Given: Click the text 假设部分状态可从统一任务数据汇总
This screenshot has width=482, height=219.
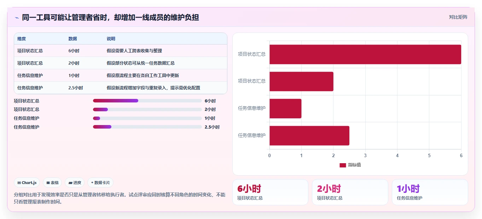Looking at the screenshot, I should [141, 63].
